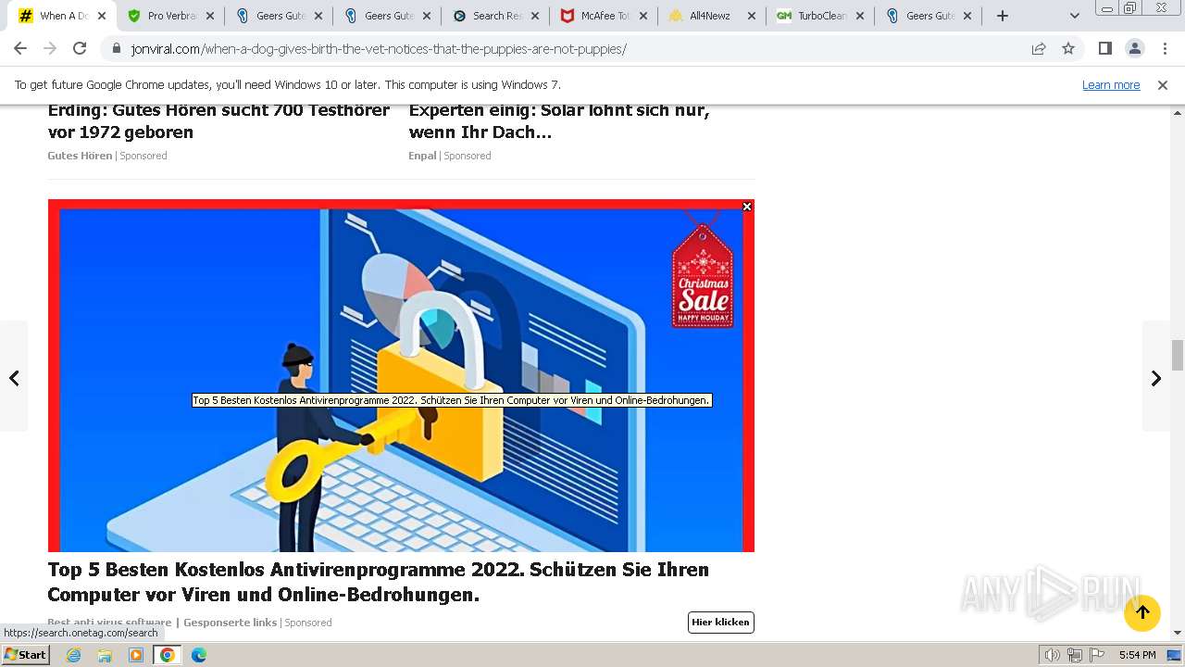Click the address bar URL

click(x=379, y=49)
